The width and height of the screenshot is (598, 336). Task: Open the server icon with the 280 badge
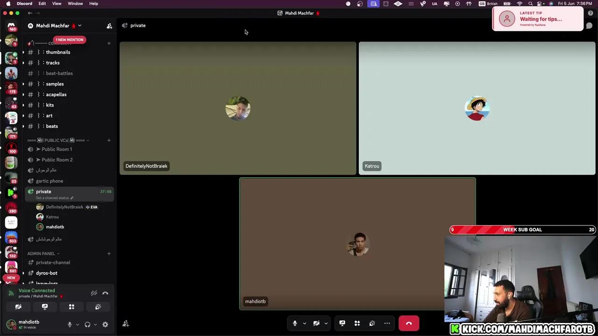click(x=11, y=207)
